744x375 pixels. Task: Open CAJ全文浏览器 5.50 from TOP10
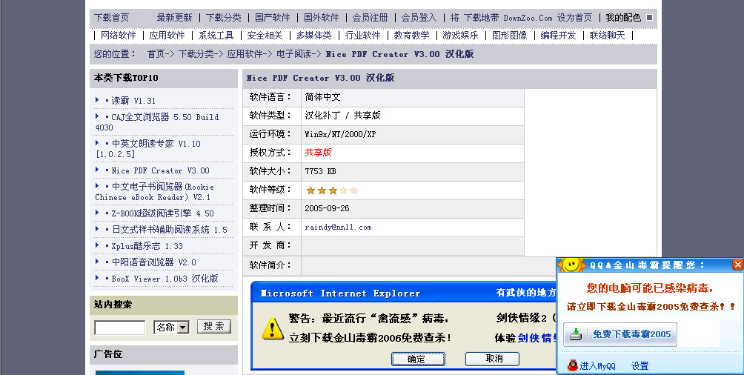157,122
